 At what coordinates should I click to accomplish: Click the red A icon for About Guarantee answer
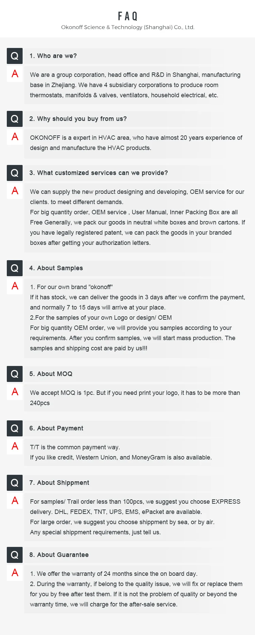coord(15,573)
